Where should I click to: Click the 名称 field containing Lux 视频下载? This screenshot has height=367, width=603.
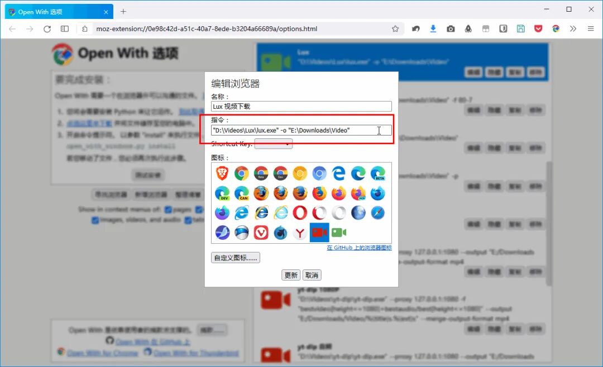[301, 107]
